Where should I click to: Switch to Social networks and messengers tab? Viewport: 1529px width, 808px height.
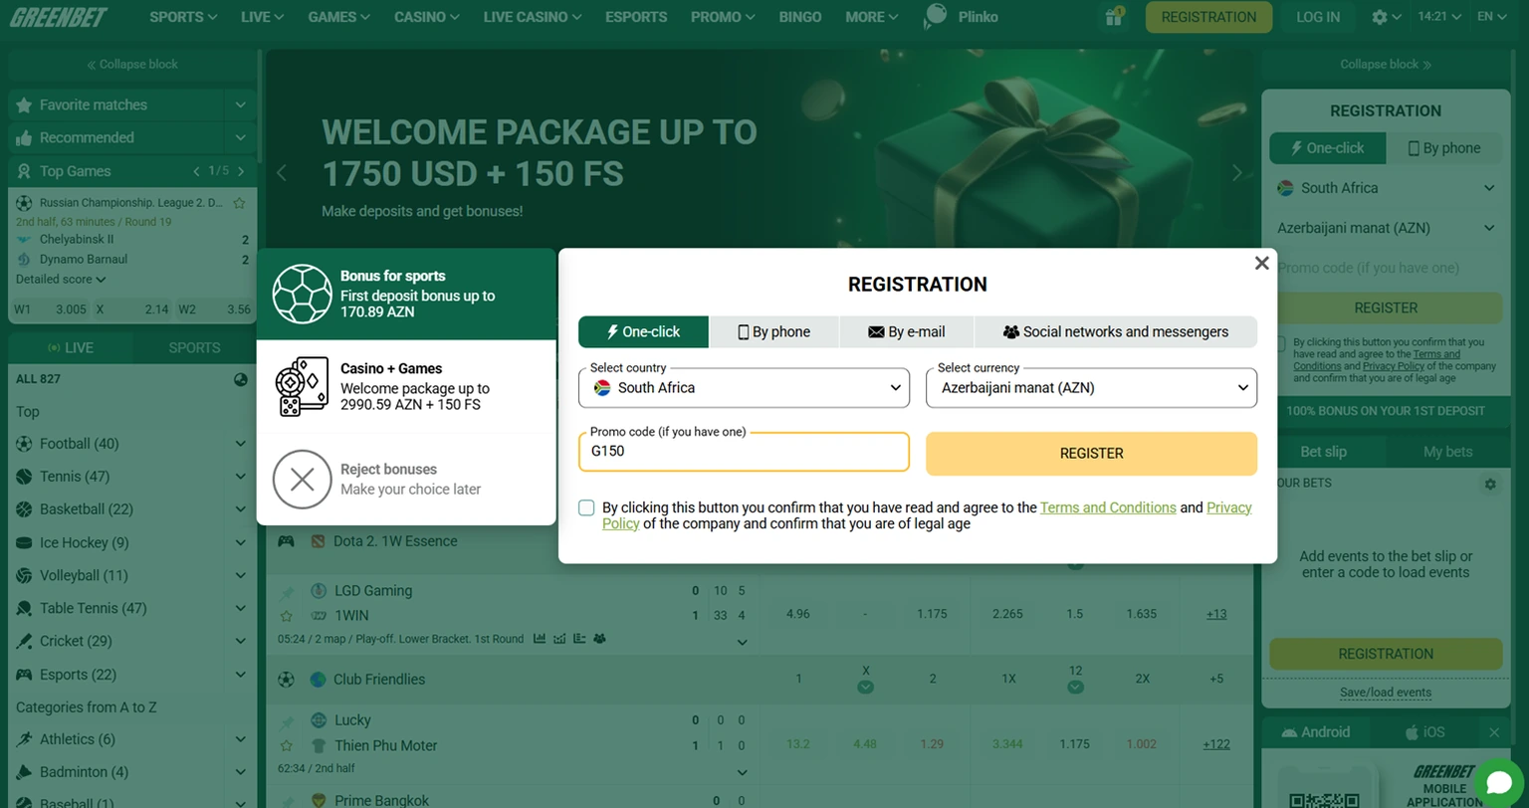pyautogui.click(x=1116, y=332)
